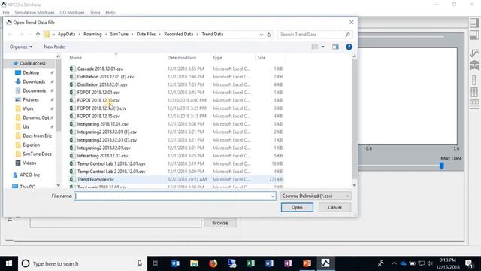Expand the File name history dropdown
481x271 pixels.
pos(273,196)
